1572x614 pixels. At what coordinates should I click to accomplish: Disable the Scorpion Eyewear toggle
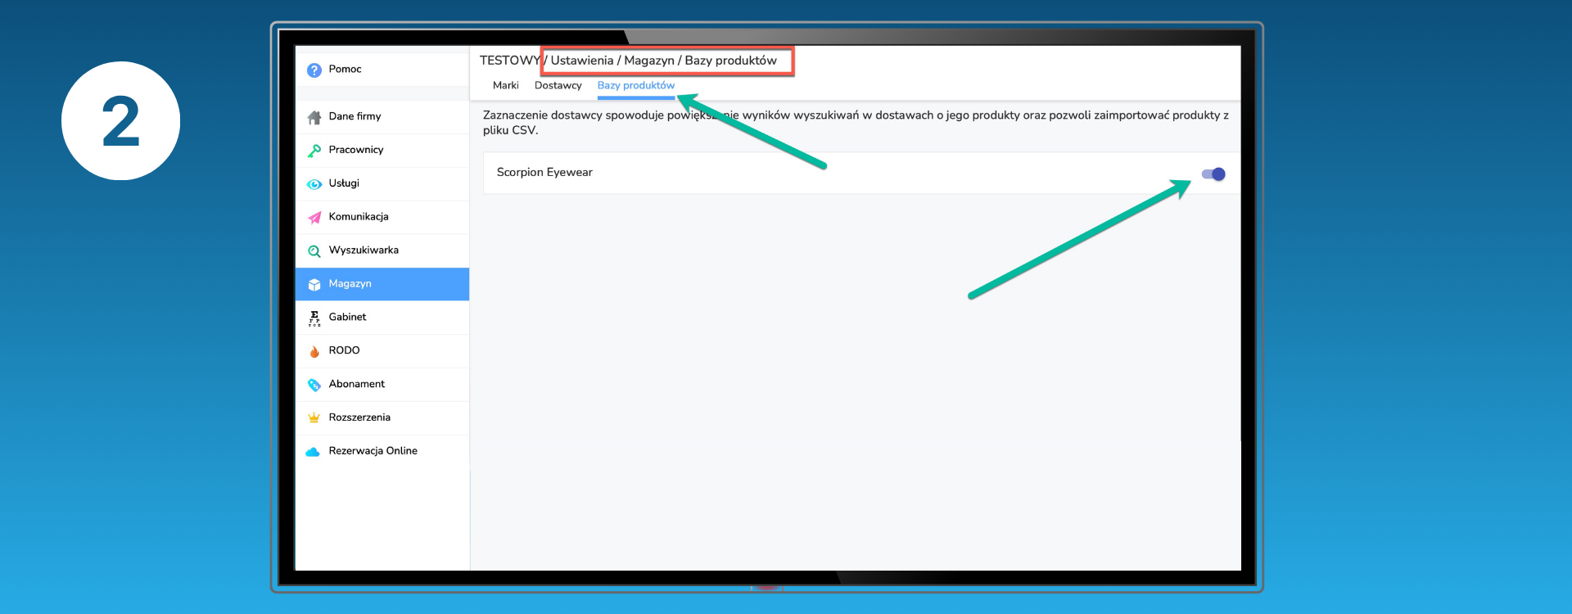pos(1213,174)
